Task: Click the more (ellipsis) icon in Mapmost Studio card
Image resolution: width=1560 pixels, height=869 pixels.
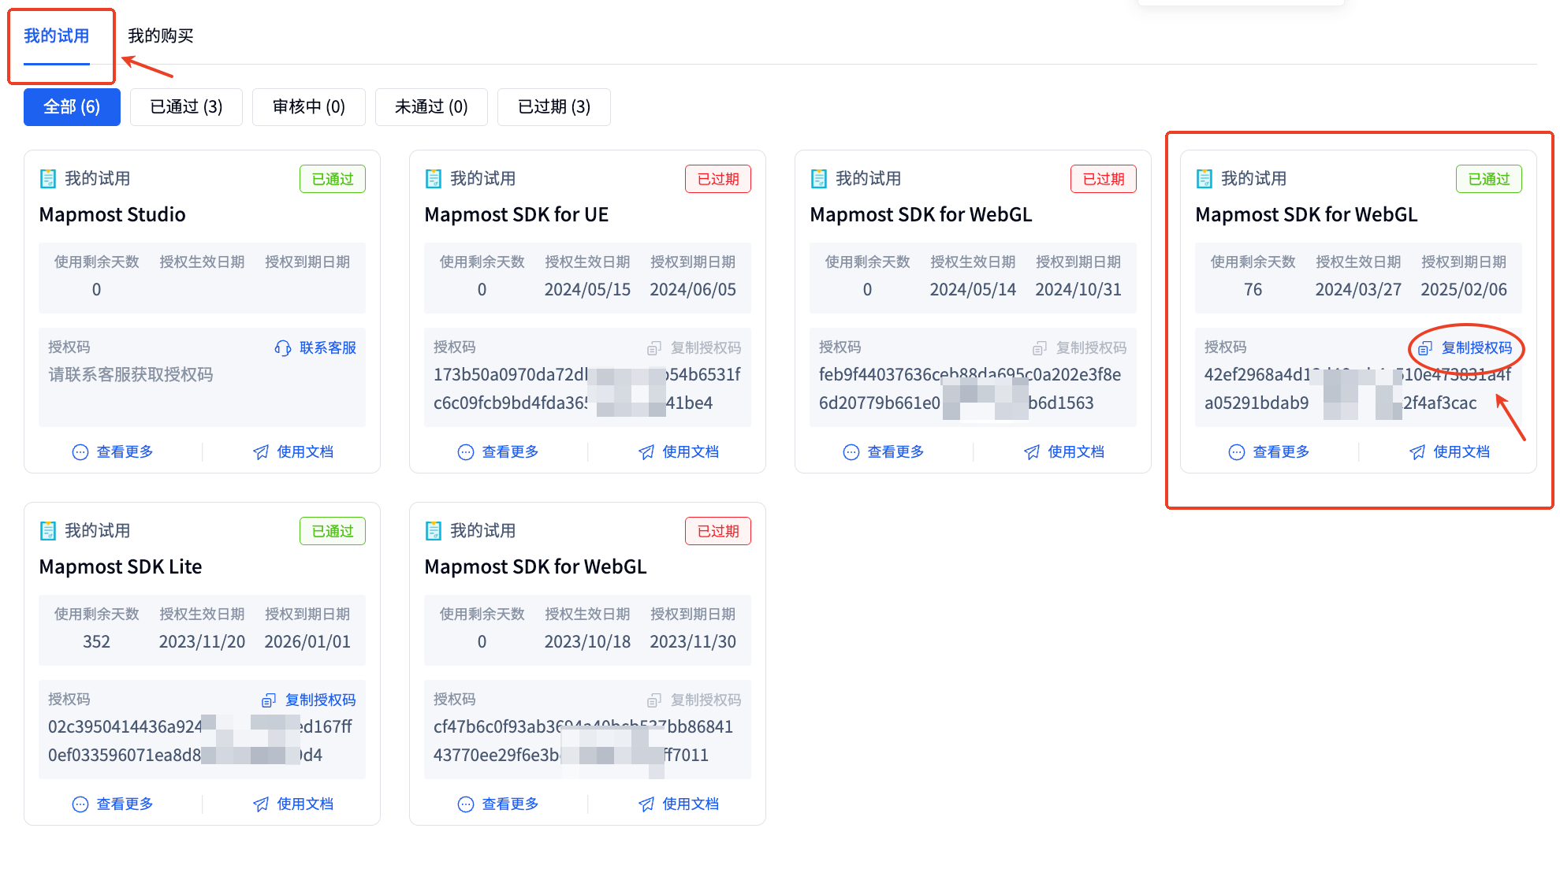Action: pos(80,452)
